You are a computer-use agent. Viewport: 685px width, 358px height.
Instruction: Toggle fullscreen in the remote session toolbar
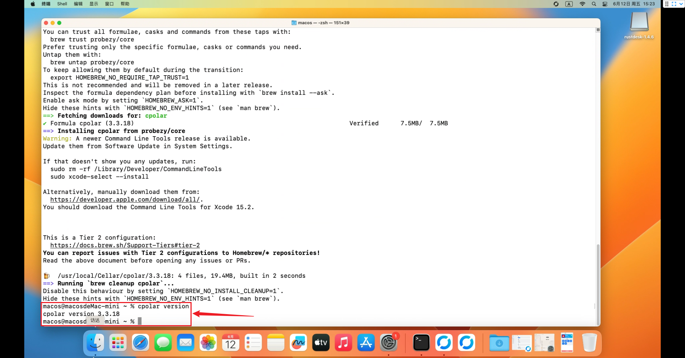(x=674, y=4)
